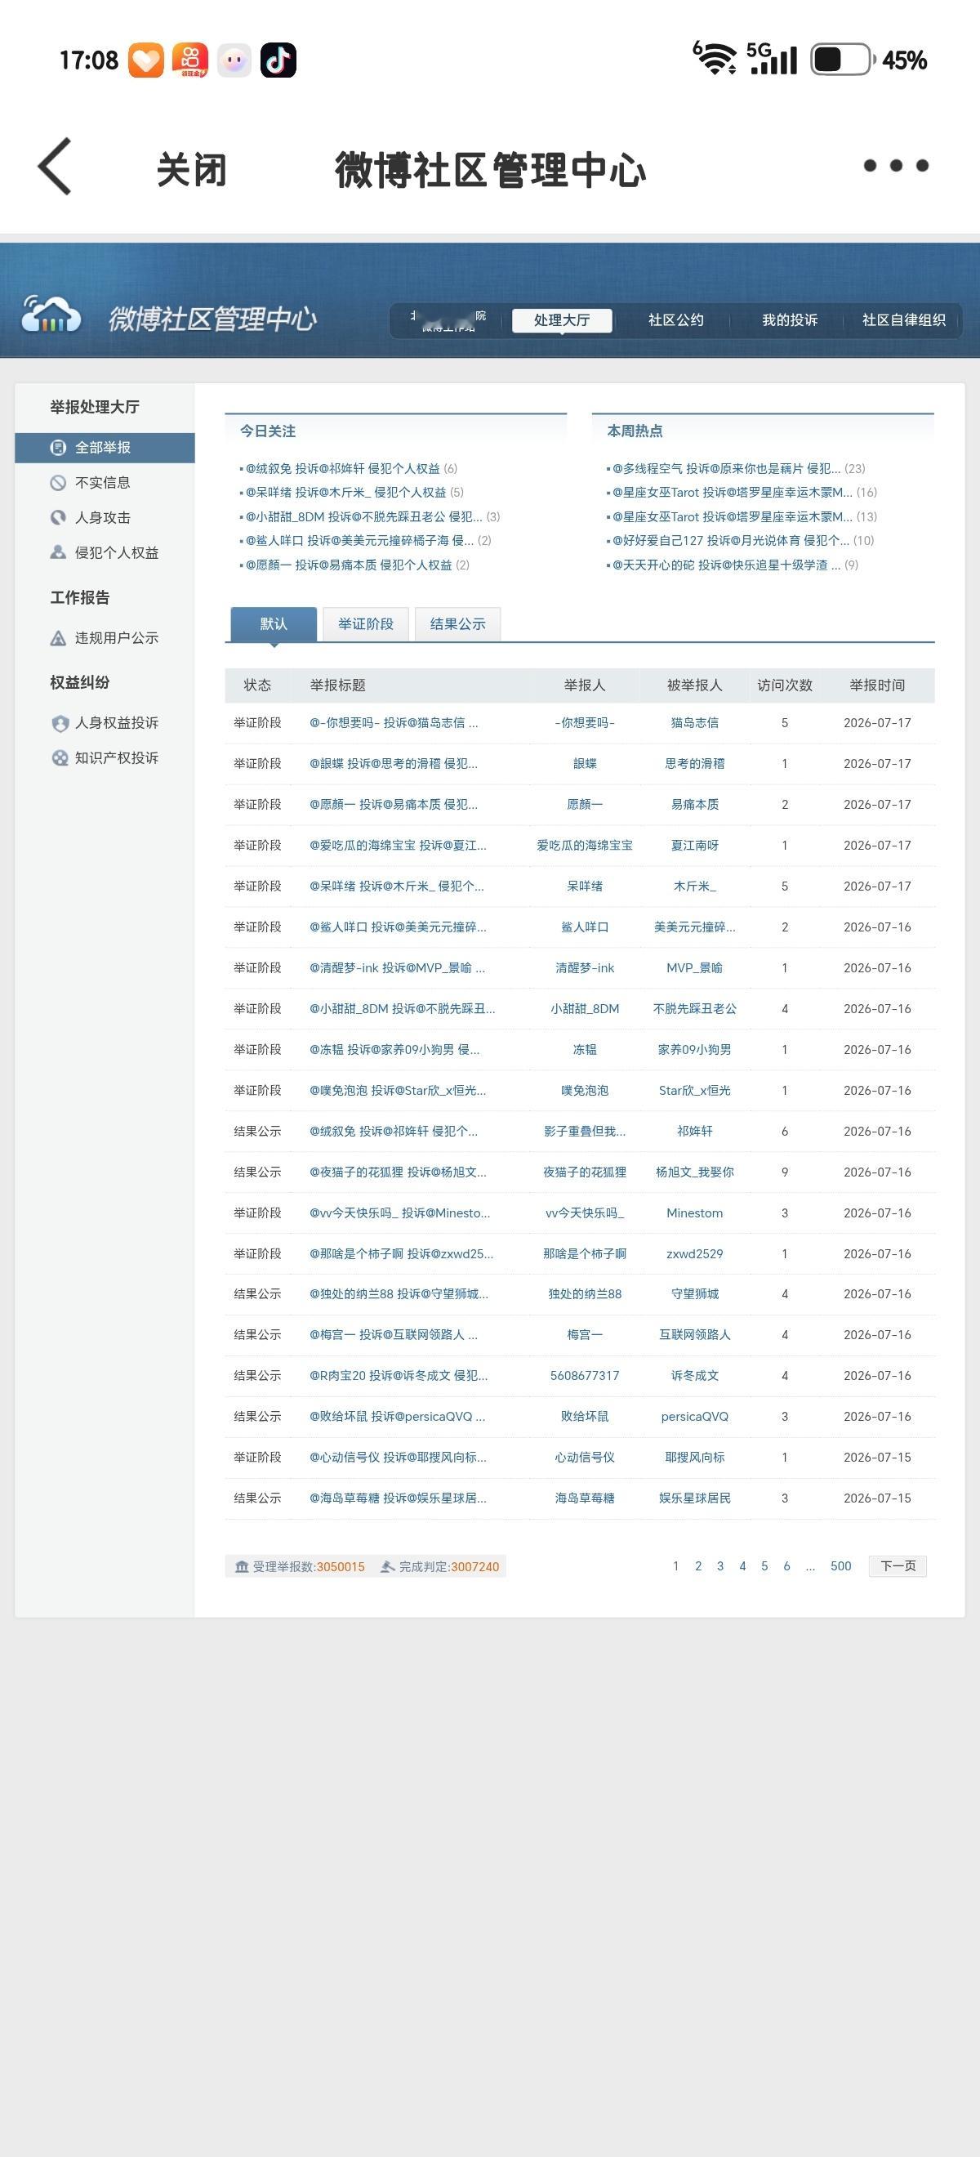Tap the battery indicator icon
This screenshot has width=980, height=2157.
coord(843,60)
